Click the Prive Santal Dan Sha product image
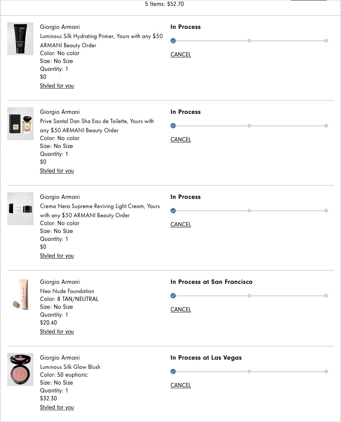This screenshot has width=341, height=422. (20, 123)
